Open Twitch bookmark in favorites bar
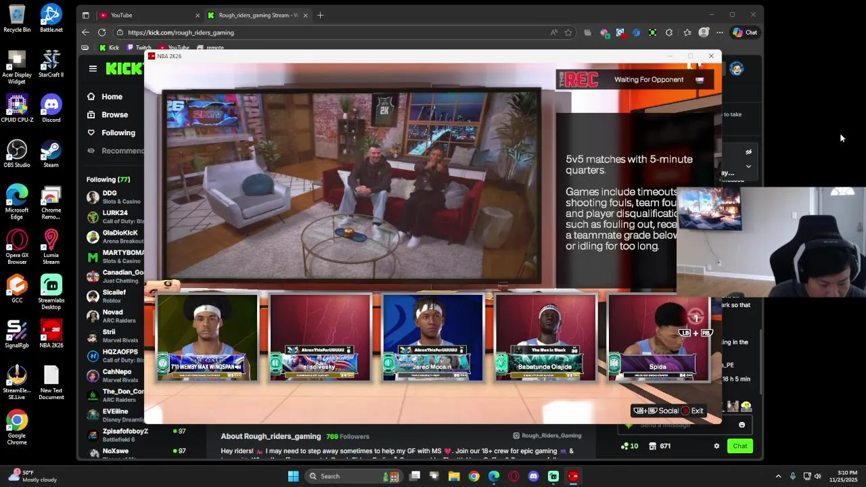Screen dimensions: 866x487 139,48
